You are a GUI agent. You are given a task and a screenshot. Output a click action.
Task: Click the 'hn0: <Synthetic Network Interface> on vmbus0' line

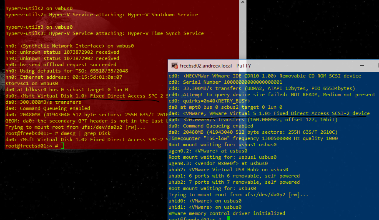(70, 46)
